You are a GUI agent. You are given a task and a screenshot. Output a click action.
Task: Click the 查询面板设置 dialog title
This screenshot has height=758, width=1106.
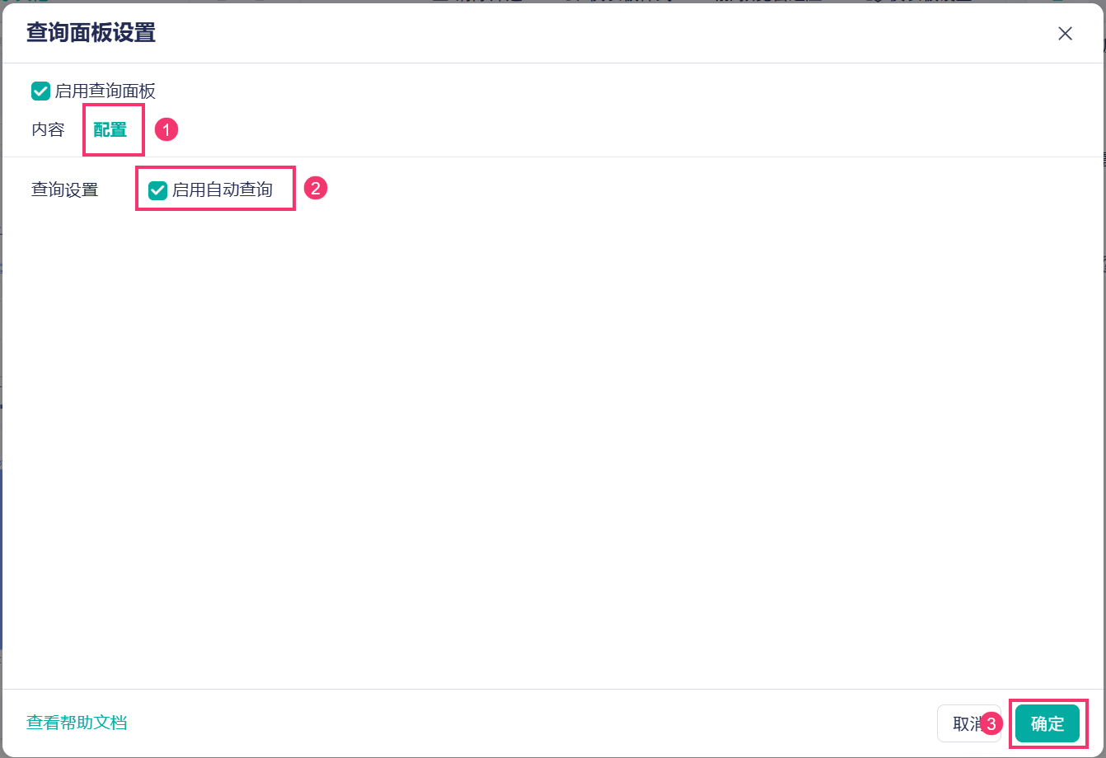point(91,33)
